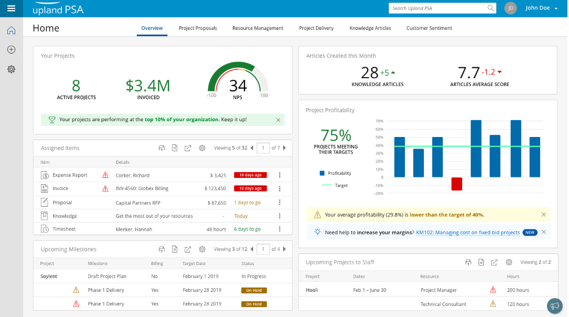Open Assigned Items panel settings gear
The image size is (569, 317).
click(x=202, y=148)
